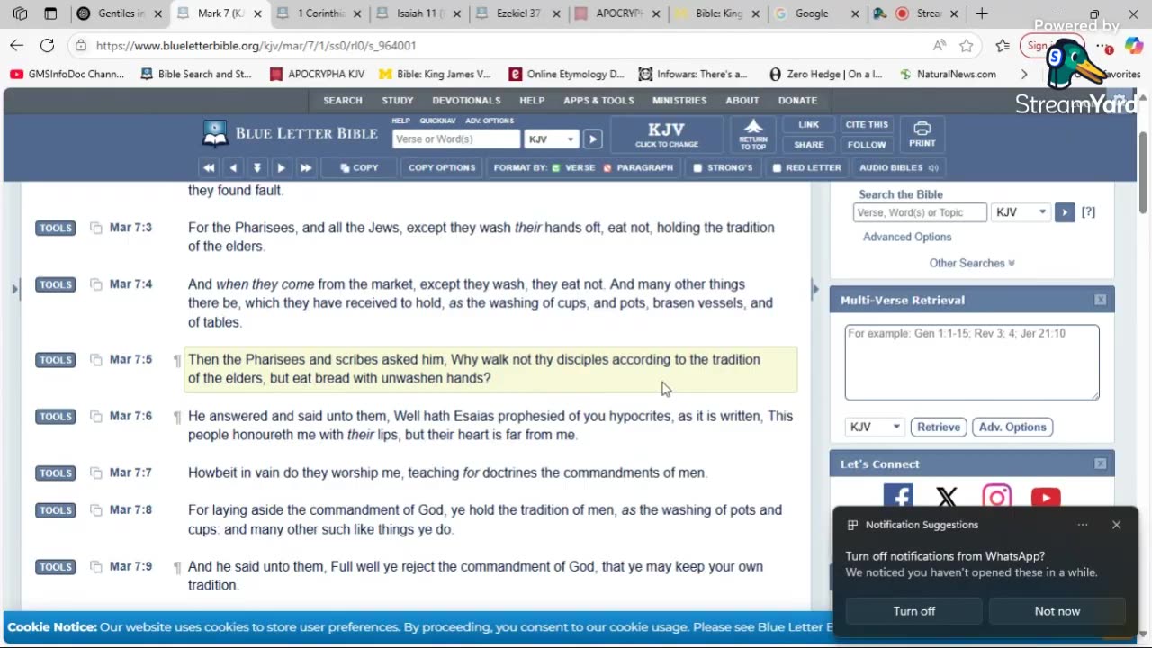Click the Blue Letter Bible logo icon
Image resolution: width=1152 pixels, height=648 pixels.
[x=214, y=133]
